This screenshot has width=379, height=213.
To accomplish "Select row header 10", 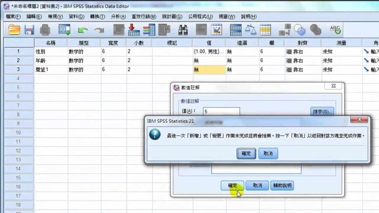I will coord(18,133).
